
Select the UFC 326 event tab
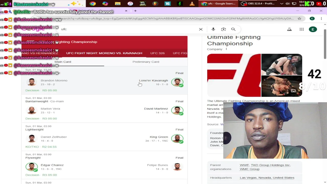[x=158, y=53]
